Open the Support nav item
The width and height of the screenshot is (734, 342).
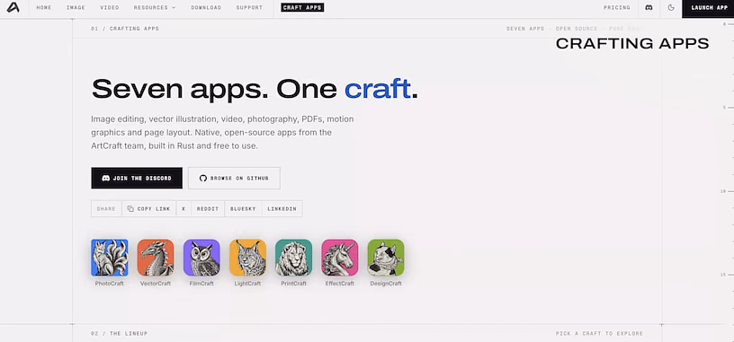[x=249, y=8]
